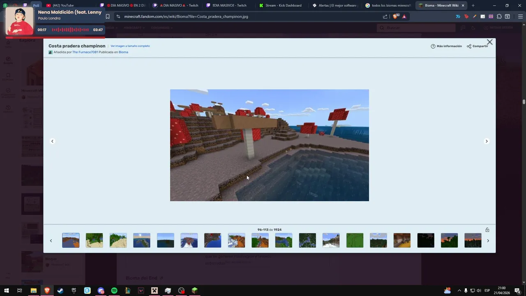Click the Brave Rewards triangle icon
Viewport: 526px width, 296px height.
pyautogui.click(x=404, y=16)
